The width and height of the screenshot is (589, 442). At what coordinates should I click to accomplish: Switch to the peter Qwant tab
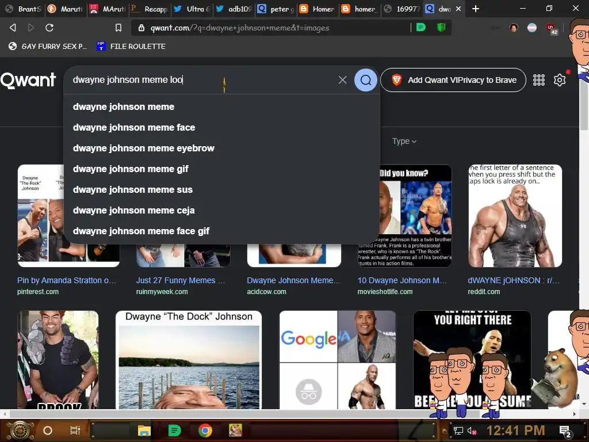pyautogui.click(x=276, y=9)
